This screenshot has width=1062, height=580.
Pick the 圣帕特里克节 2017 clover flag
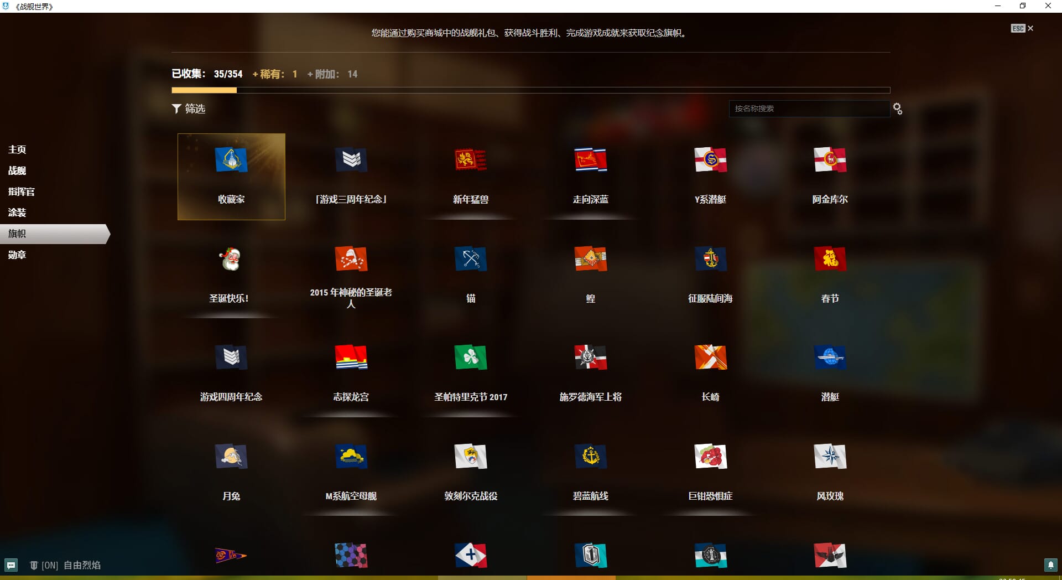[470, 358]
